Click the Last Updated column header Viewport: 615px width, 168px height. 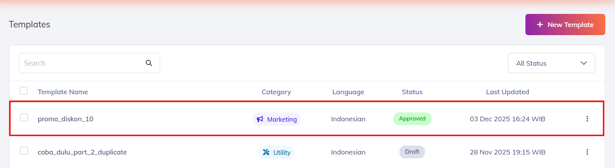coord(507,92)
